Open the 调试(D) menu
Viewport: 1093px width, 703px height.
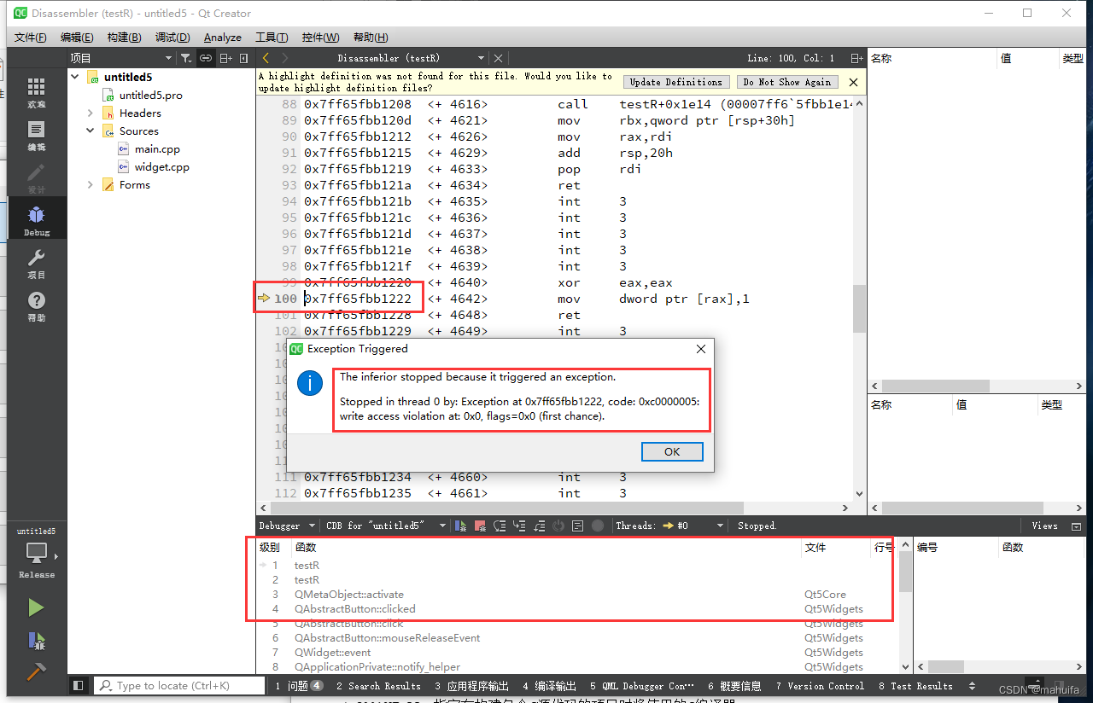172,38
